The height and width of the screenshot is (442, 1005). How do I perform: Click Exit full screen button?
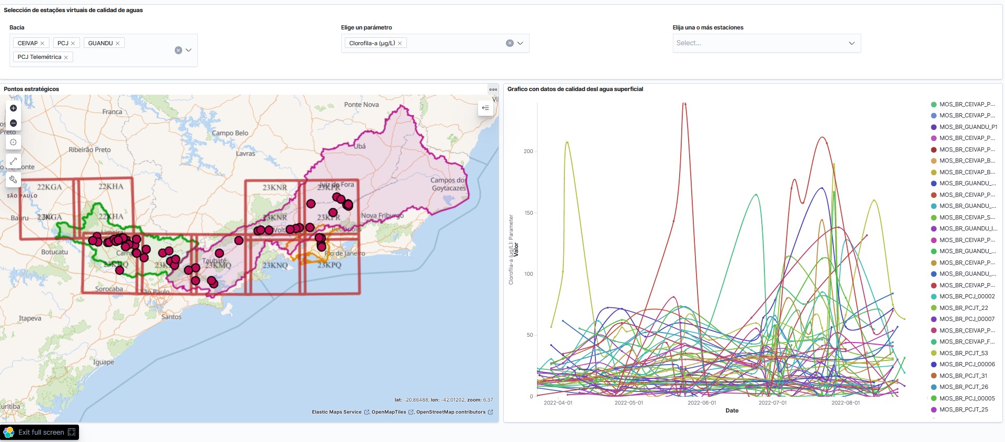coord(40,432)
